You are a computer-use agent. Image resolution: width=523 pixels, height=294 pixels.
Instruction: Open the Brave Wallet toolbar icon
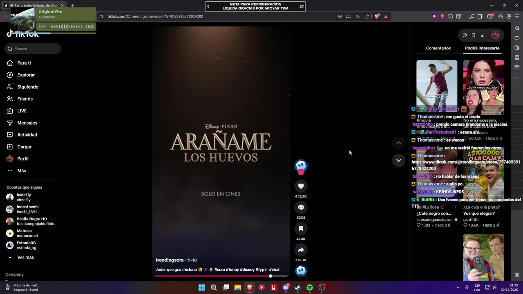[x=490, y=16]
